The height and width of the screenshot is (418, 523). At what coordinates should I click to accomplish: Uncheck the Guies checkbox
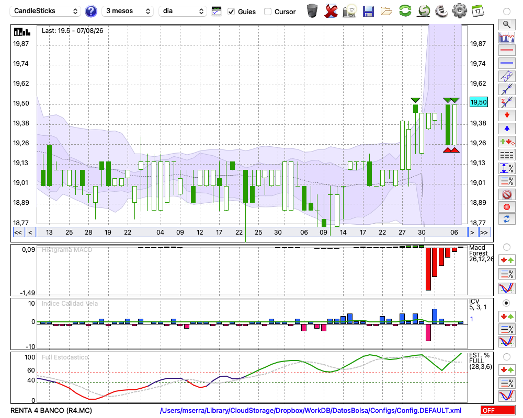[x=231, y=11]
